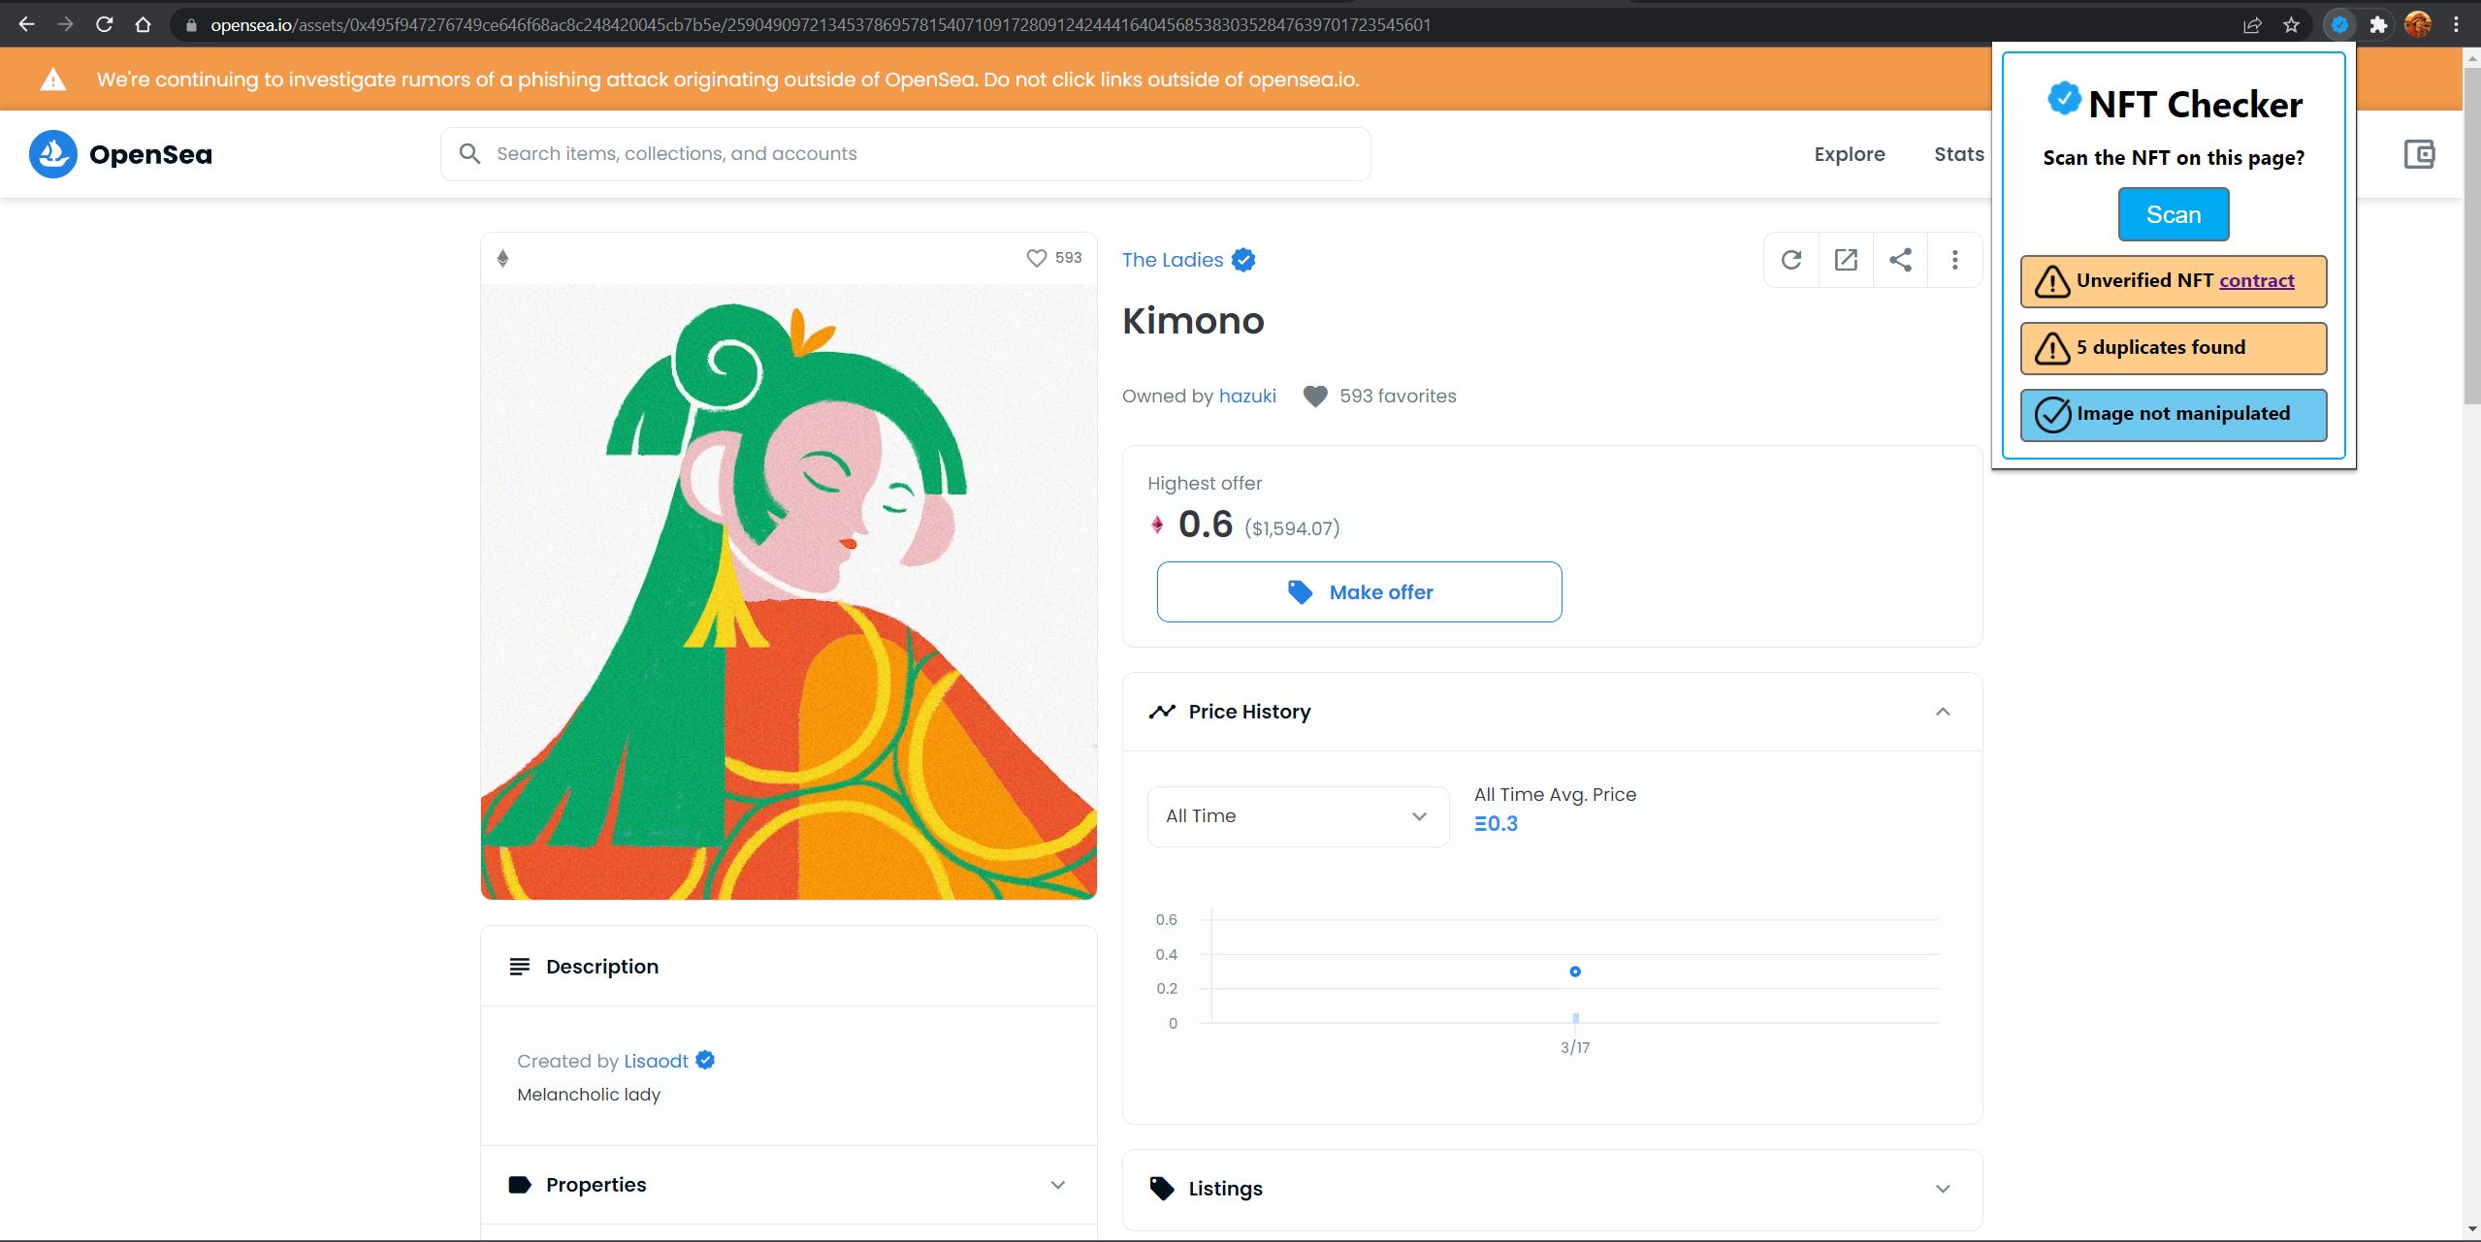Click the OpenSea wallet icon
2481x1242 pixels.
(x=2419, y=154)
